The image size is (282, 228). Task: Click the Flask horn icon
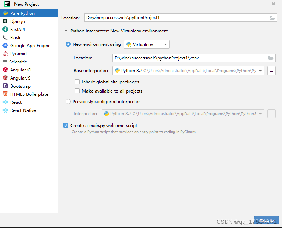pos(5,37)
